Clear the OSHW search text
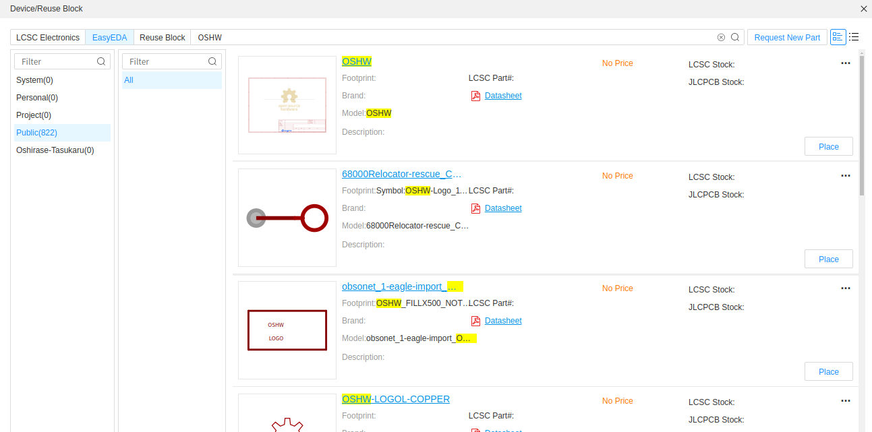This screenshot has width=872, height=432. point(721,37)
